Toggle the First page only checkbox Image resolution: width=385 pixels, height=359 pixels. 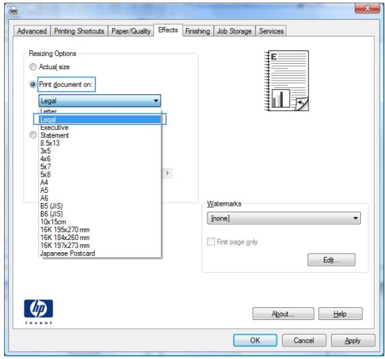click(211, 241)
